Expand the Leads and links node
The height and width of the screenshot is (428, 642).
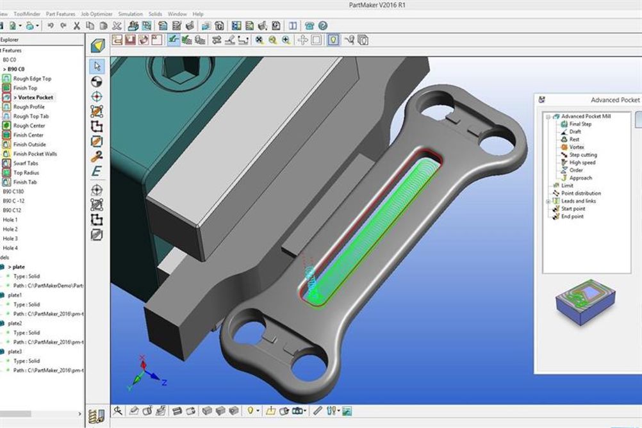coord(548,201)
